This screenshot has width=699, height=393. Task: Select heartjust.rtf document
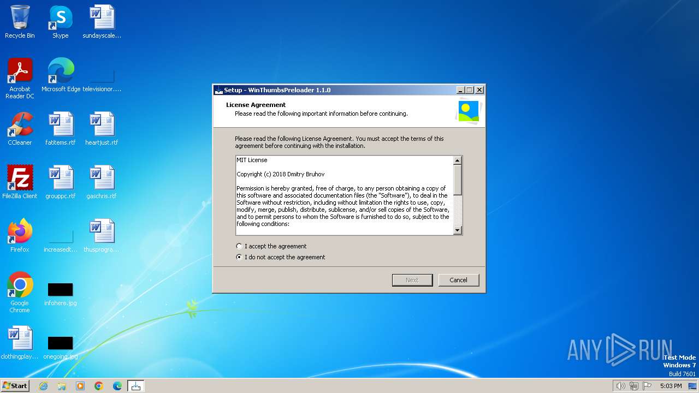click(102, 129)
